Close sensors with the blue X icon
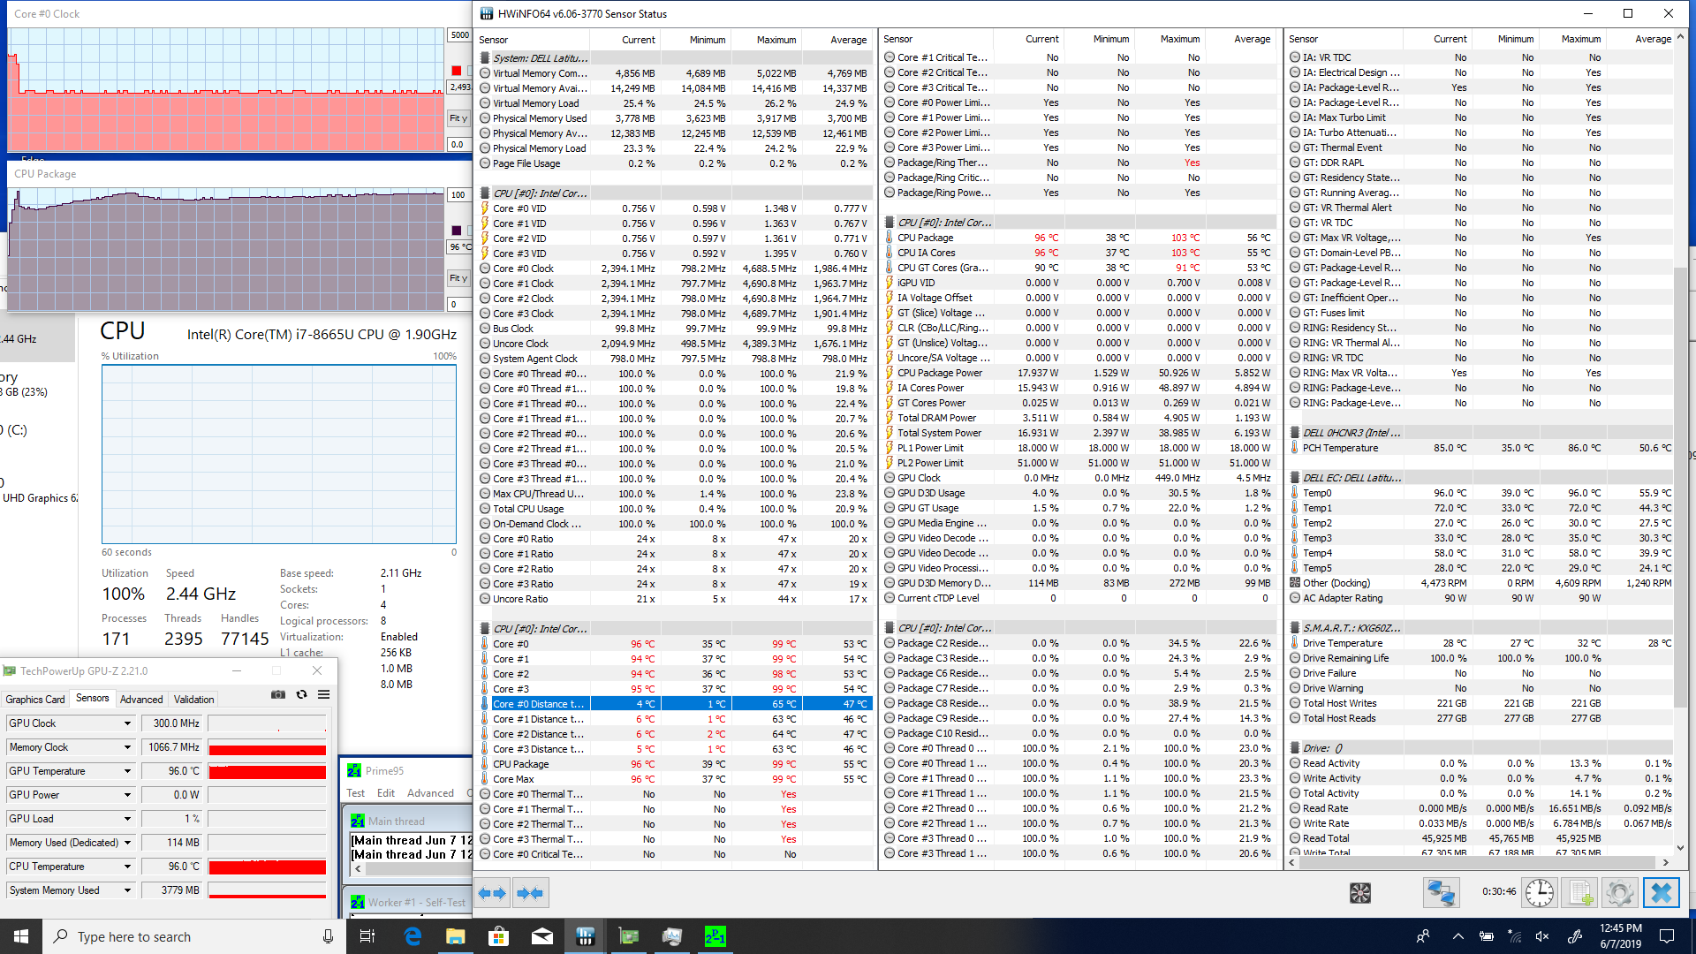 pyautogui.click(x=1661, y=893)
